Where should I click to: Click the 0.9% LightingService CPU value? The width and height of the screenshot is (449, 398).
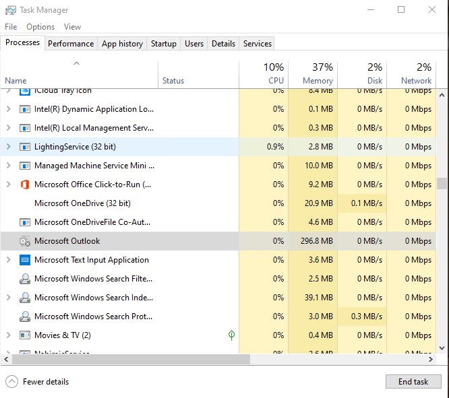(275, 147)
